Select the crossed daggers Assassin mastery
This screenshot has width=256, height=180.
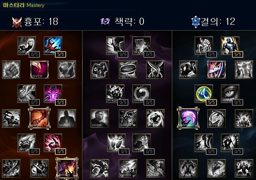click(155, 70)
